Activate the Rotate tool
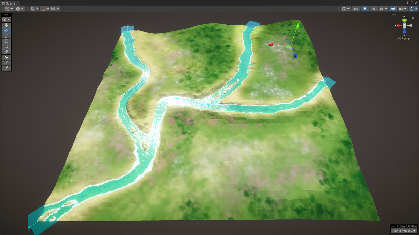Screen dimensions: 419x235 [6, 36]
